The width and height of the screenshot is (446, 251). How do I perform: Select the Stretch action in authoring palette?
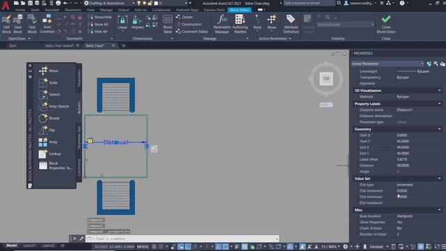pos(49,95)
